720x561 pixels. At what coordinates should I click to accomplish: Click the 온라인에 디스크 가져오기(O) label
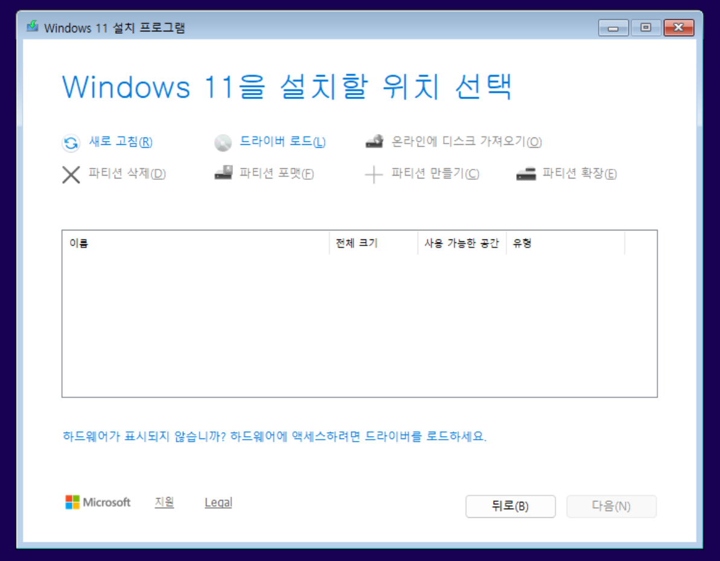click(467, 141)
